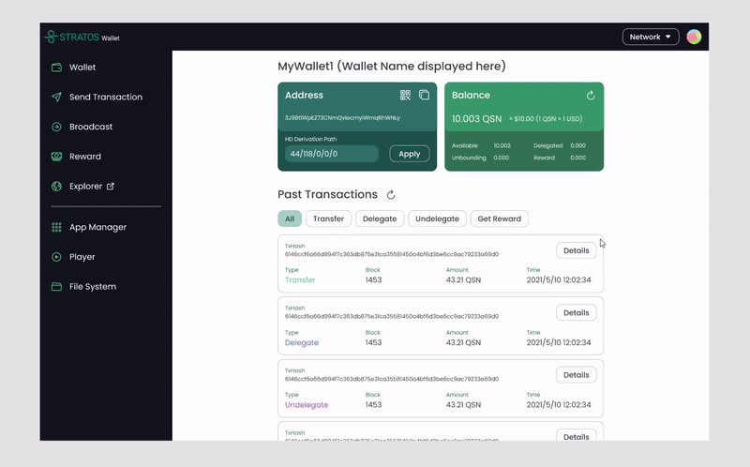750x467 pixels.
Task: Click the Stratos Wallet logo
Action: 82,38
